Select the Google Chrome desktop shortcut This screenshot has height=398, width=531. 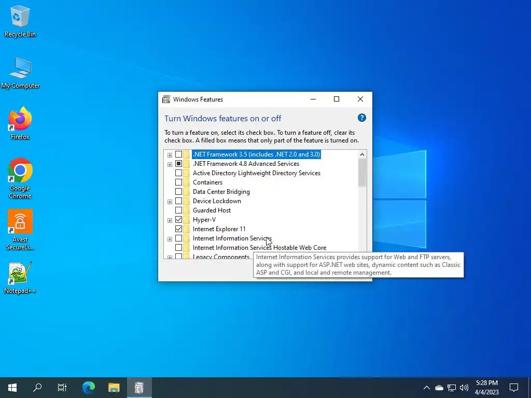pyautogui.click(x=20, y=178)
